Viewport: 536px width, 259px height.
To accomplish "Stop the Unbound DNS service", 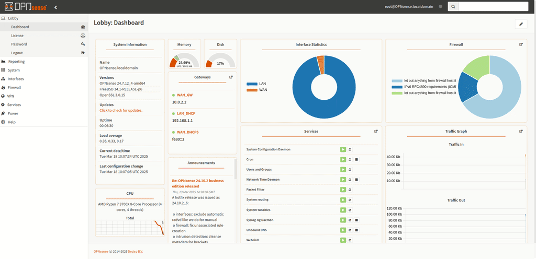I will (x=356, y=230).
